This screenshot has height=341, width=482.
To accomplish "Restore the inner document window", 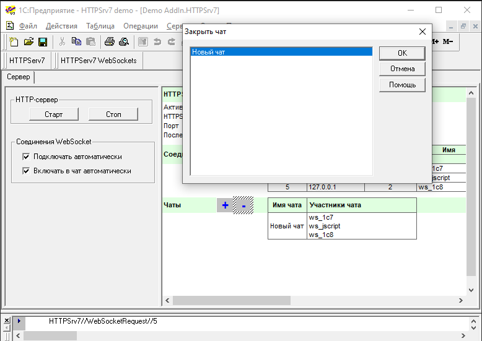I will [x=463, y=27].
